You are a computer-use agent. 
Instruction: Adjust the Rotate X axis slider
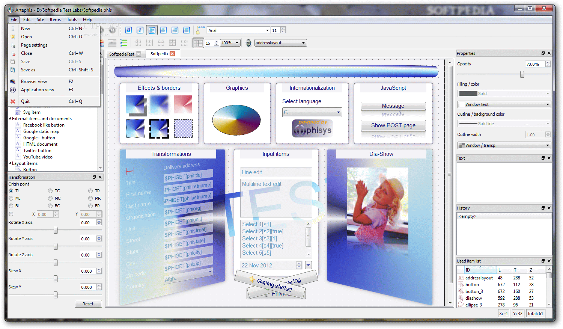point(56,230)
